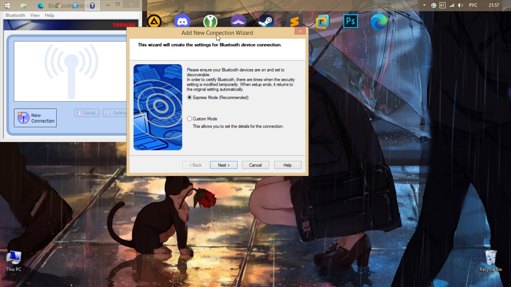The height and width of the screenshot is (287, 511).
Task: Open the volume speaker tray icon
Action: coord(460,6)
